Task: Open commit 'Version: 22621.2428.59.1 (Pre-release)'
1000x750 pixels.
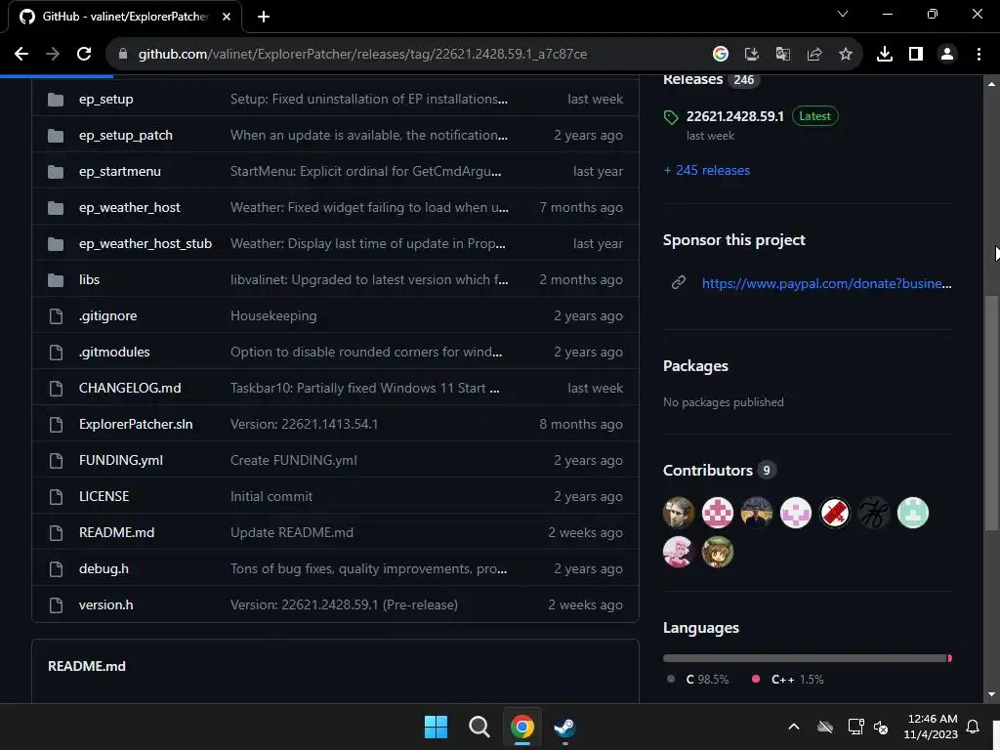Action: pyautogui.click(x=344, y=604)
